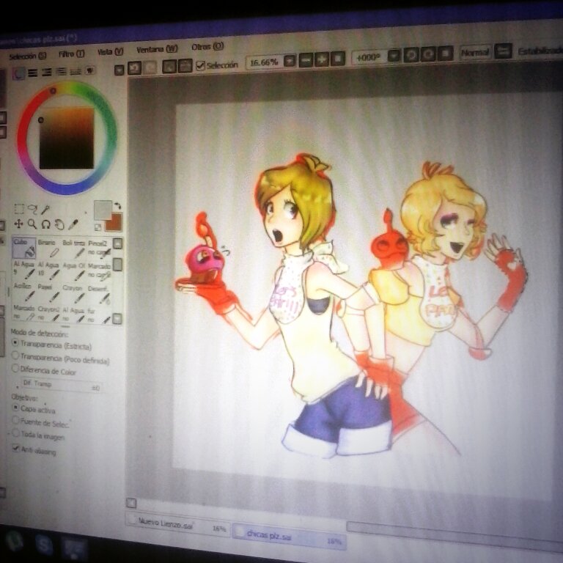Show the color wheel panel icon
The image size is (563, 563).
pos(18,73)
